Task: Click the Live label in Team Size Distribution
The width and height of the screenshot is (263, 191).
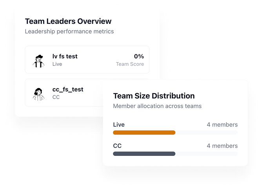Action: (119, 125)
